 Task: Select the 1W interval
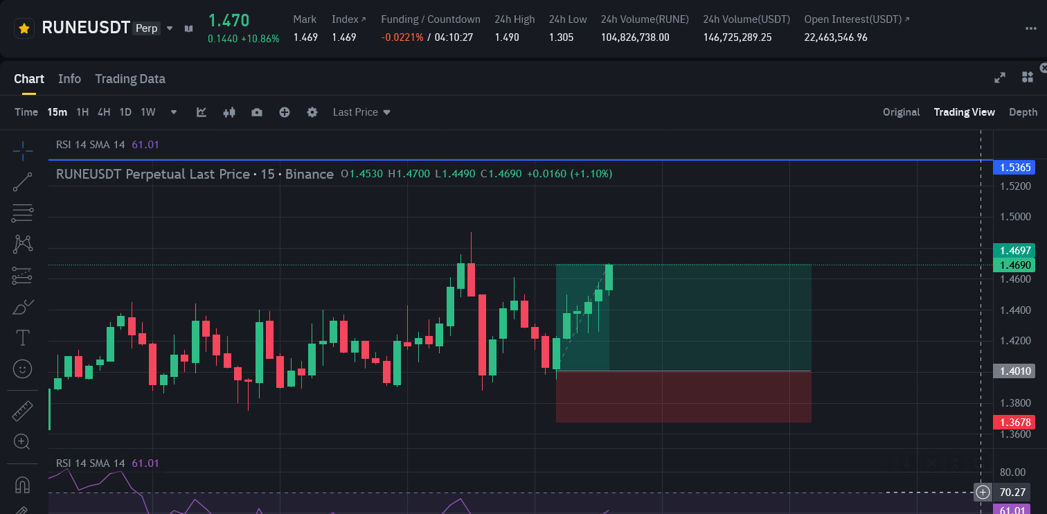148,112
